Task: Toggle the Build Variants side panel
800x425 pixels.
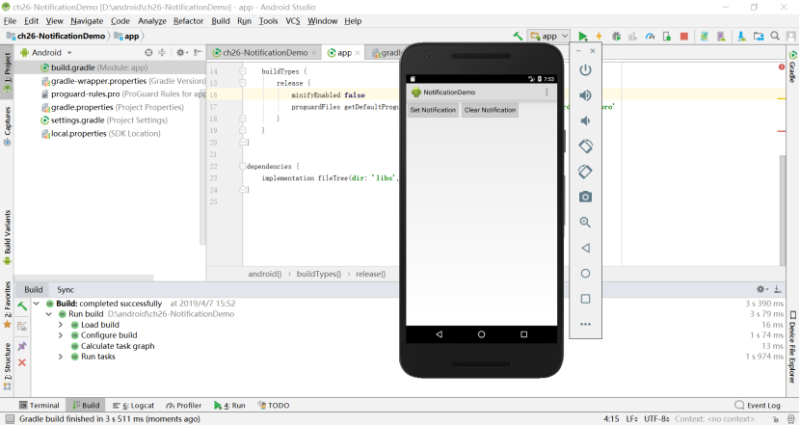Action: (7, 234)
